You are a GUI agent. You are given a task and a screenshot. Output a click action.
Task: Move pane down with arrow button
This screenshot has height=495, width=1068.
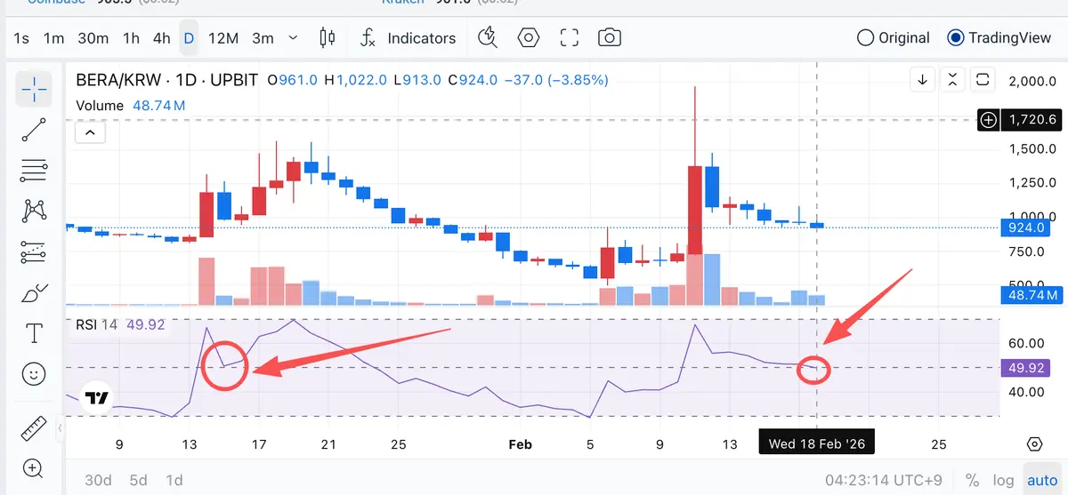923,79
